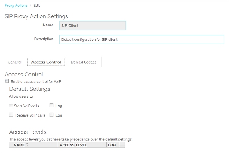Viewport: 229px width, 154px height.
Task: Click the Allow users to label
Action: 21,96
